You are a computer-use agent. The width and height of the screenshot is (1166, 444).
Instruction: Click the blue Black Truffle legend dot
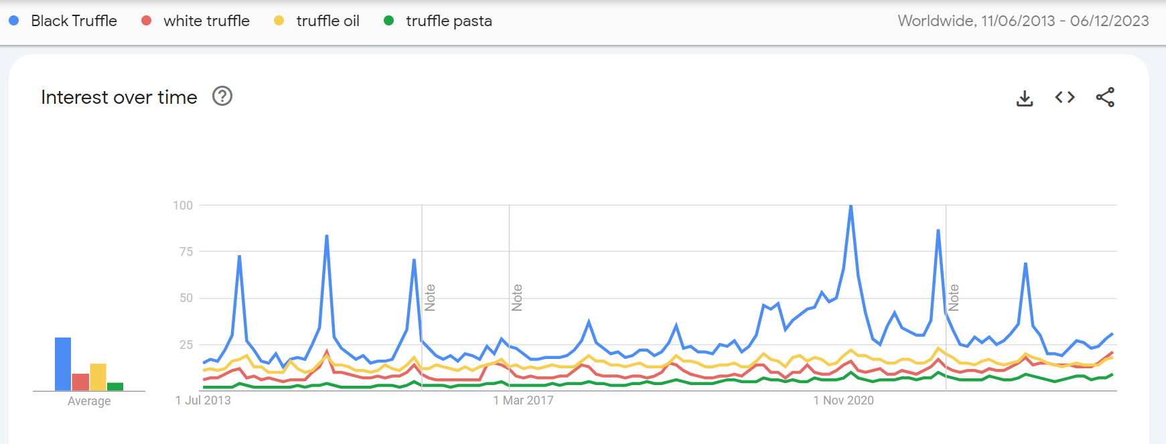(x=13, y=20)
